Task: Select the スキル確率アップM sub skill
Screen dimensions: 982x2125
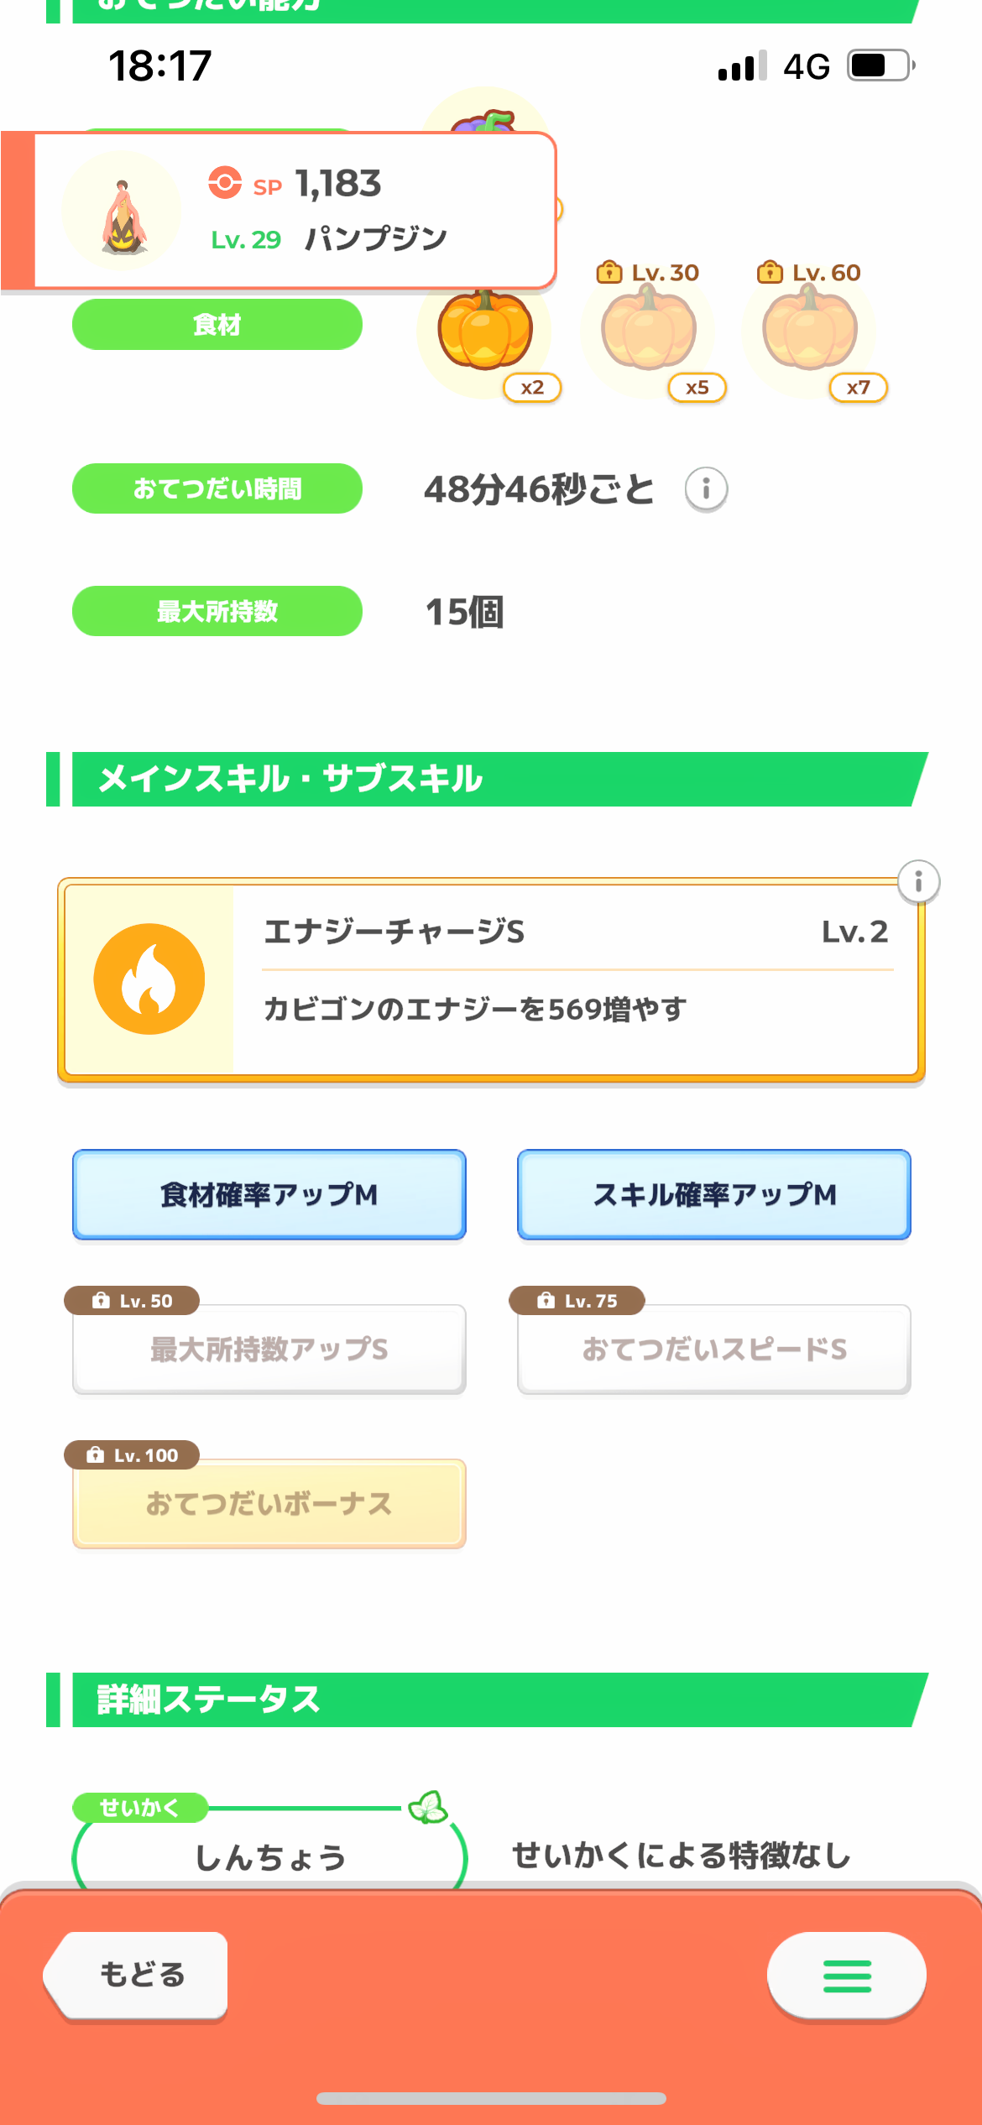Action: [714, 1194]
